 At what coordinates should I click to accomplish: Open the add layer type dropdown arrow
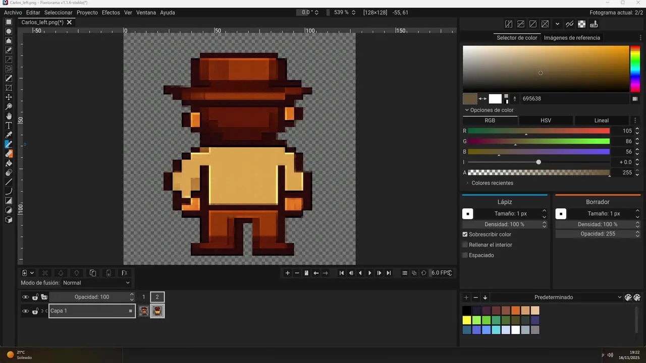coord(32,273)
